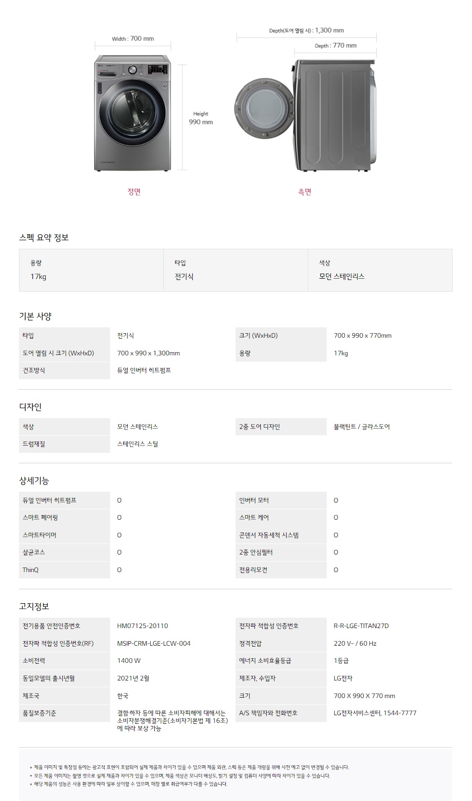
Task: Click the front view dryer image
Action: coord(133,113)
